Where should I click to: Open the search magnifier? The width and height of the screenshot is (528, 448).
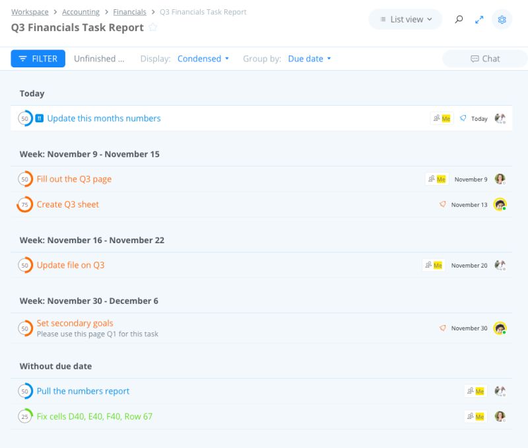tap(459, 19)
